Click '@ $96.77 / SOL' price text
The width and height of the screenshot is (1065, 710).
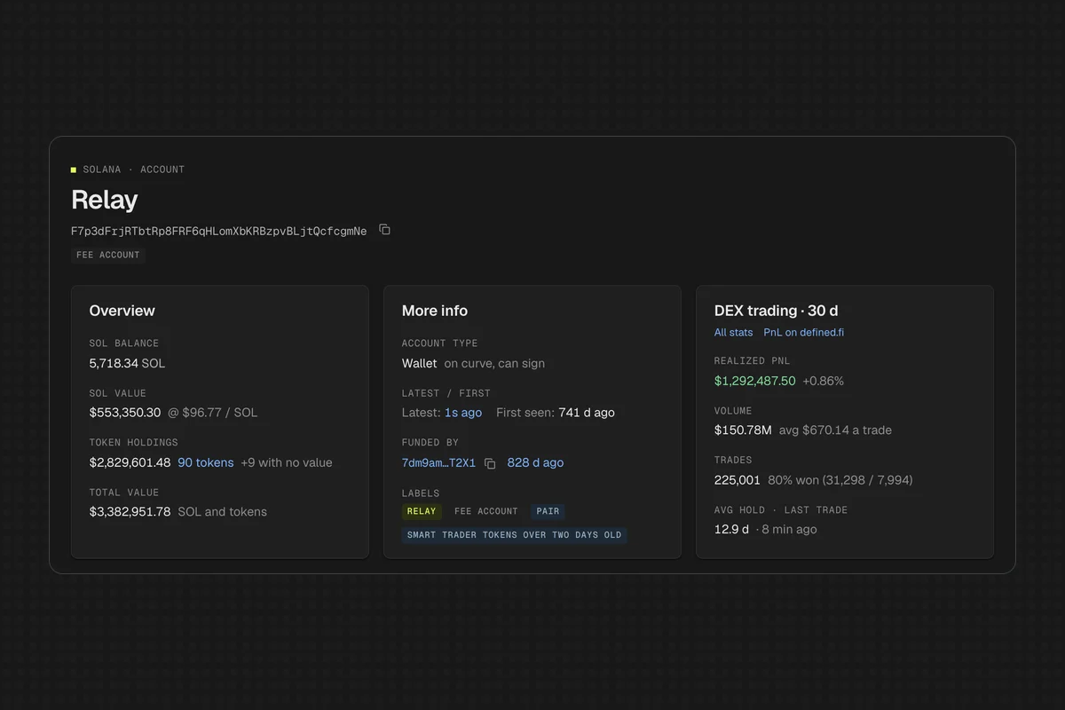213,413
